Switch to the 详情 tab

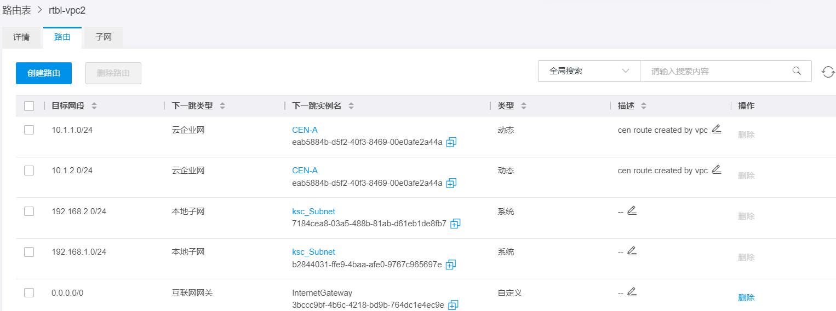[x=21, y=38]
